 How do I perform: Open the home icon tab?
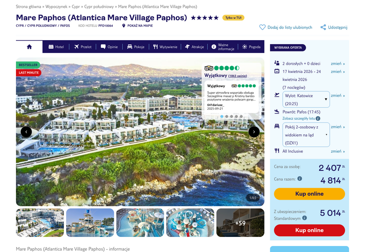[x=29, y=47]
